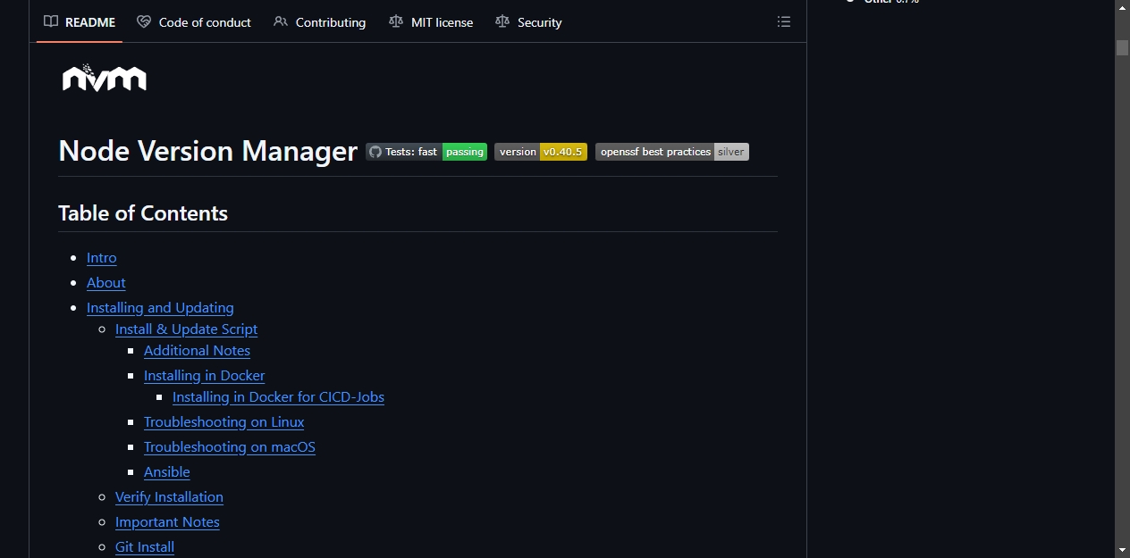Screen dimensions: 1130x558
Task: Open the About section link
Action: pos(106,283)
